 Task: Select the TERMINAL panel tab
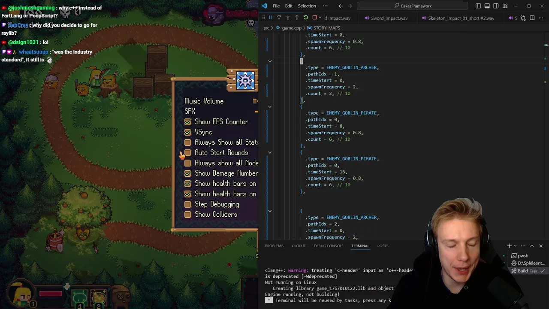pos(360,246)
